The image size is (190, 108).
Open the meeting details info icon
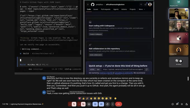pyautogui.click(x=173, y=104)
